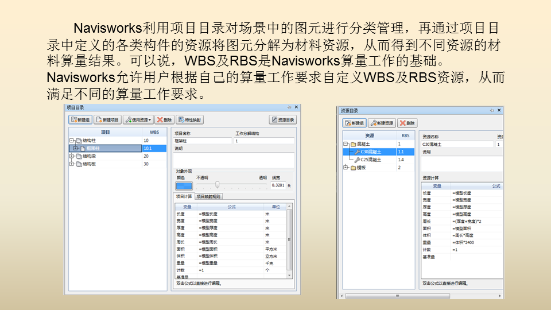Click 删除 in the 项目目录 toolbar
Image resolution: width=551 pixels, height=310 pixels.
(165, 120)
